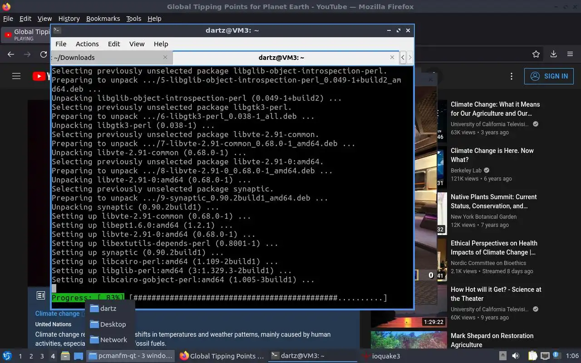Open clipboard manager tray icon
The image size is (581, 363).
[x=533, y=356]
